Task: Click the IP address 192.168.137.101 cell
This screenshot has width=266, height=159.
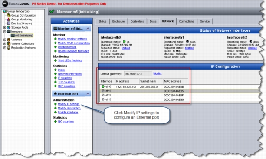Action: (126, 87)
